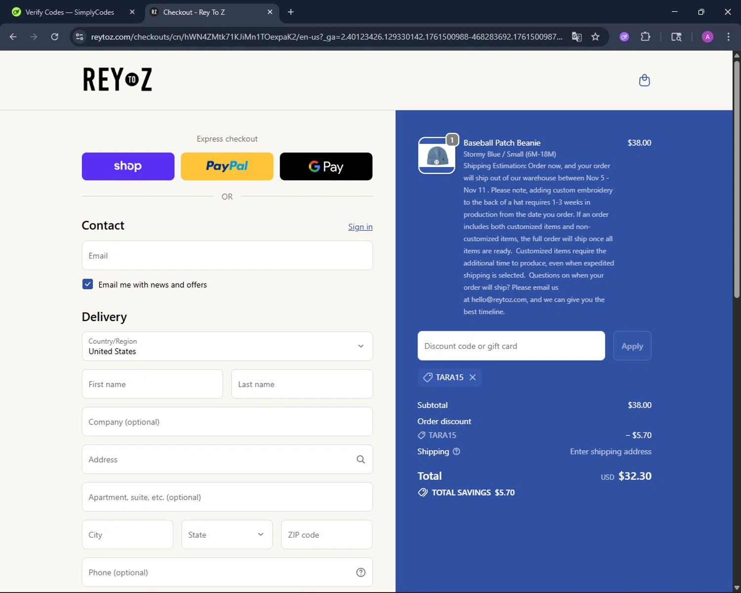The width and height of the screenshot is (741, 593).
Task: Click the hello@reytoz.com email address
Action: [499, 299]
